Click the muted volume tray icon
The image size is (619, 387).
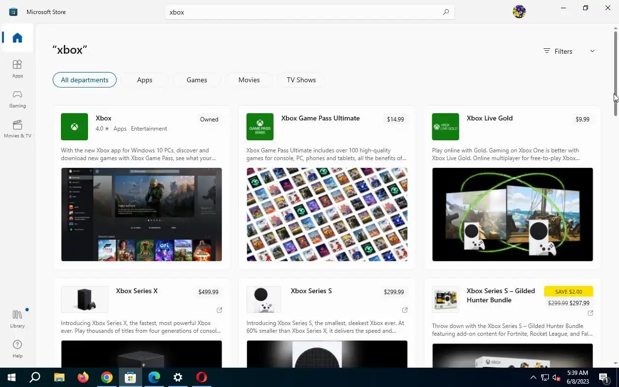[557, 377]
